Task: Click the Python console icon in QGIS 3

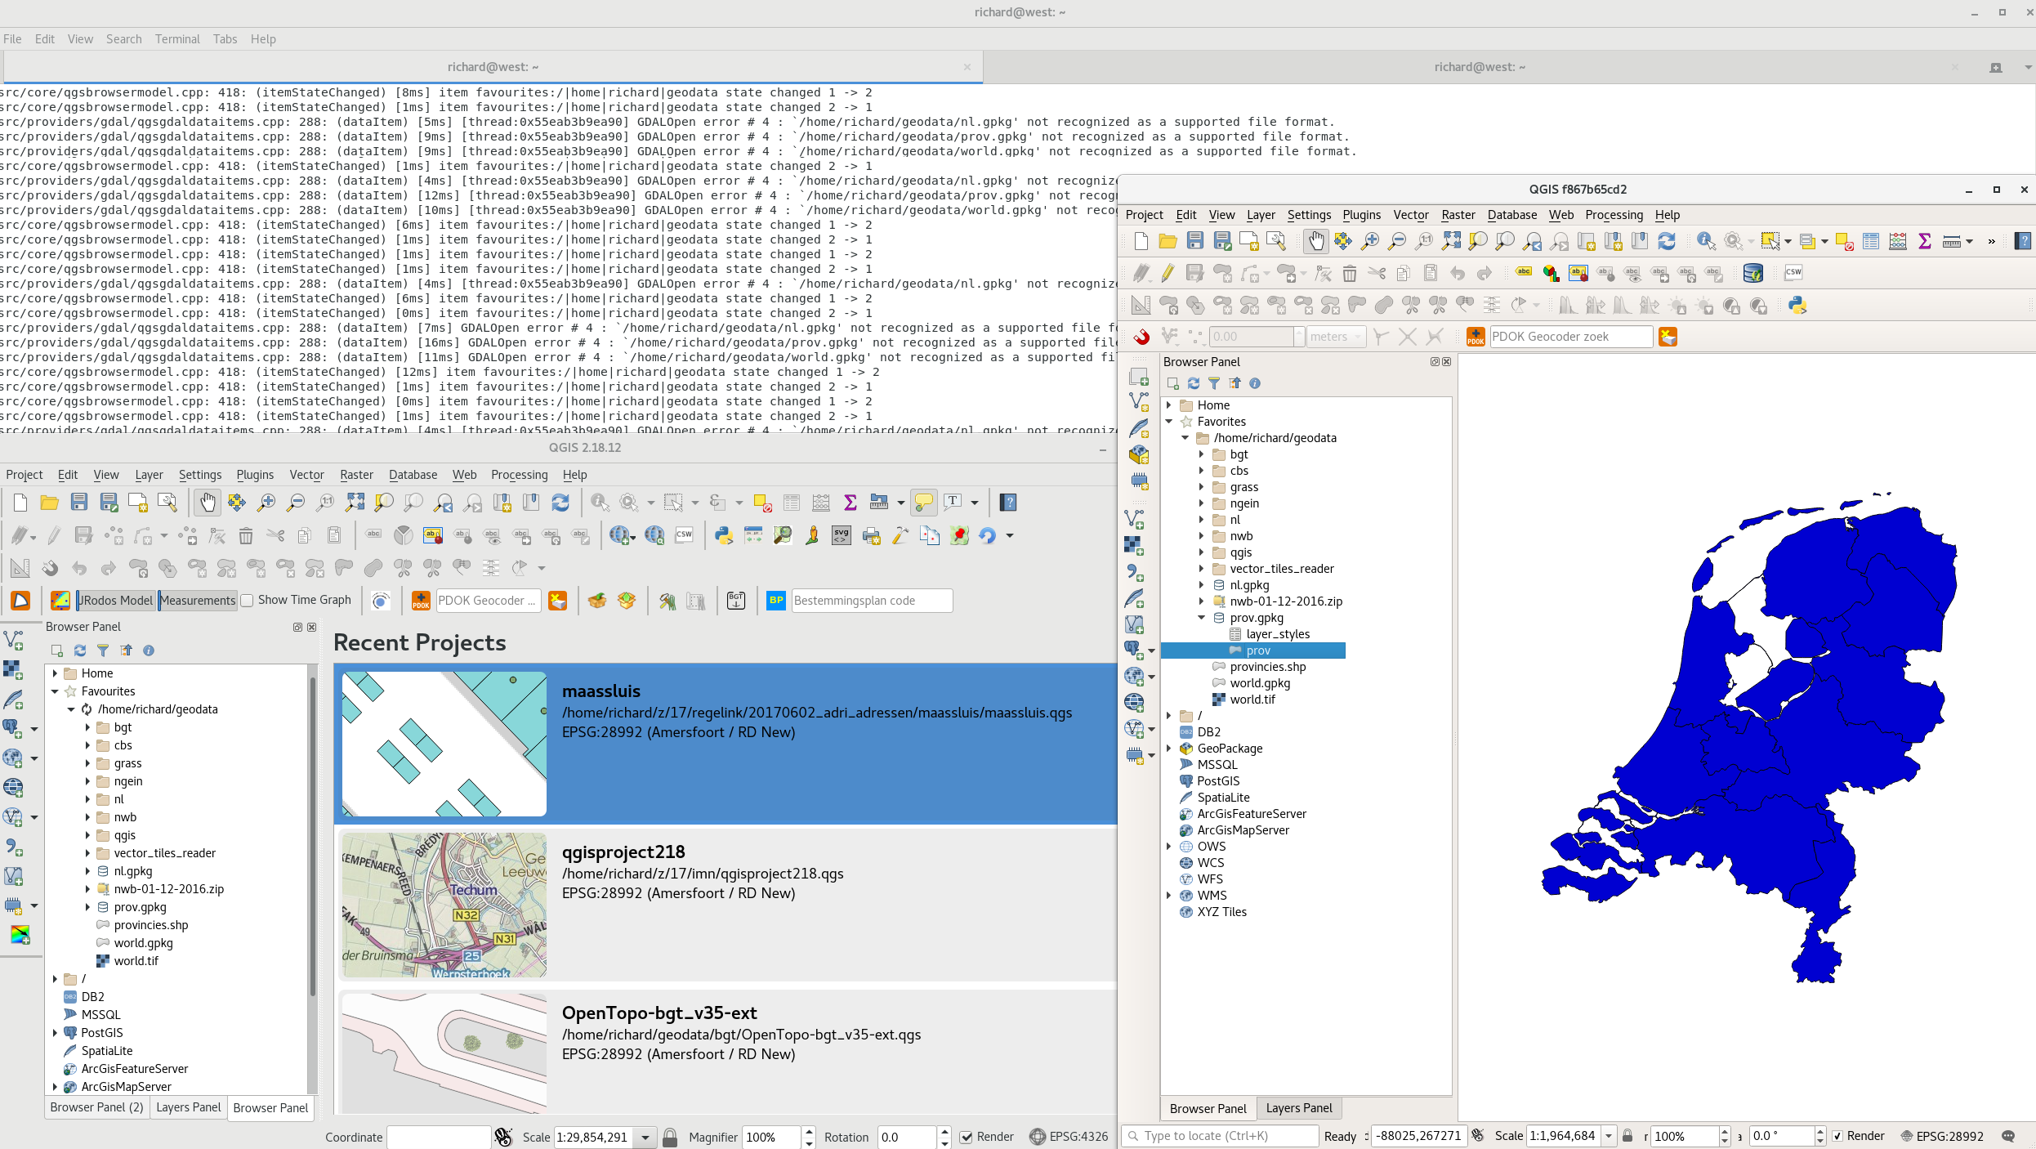Action: coord(1797,306)
